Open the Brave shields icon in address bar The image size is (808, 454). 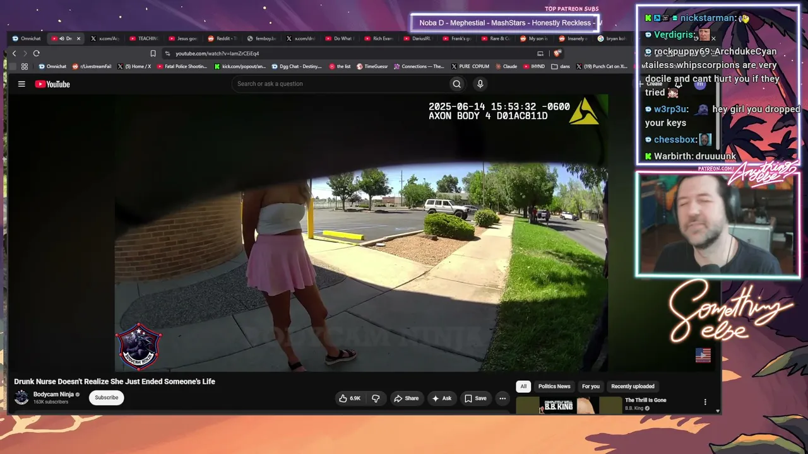(x=557, y=54)
